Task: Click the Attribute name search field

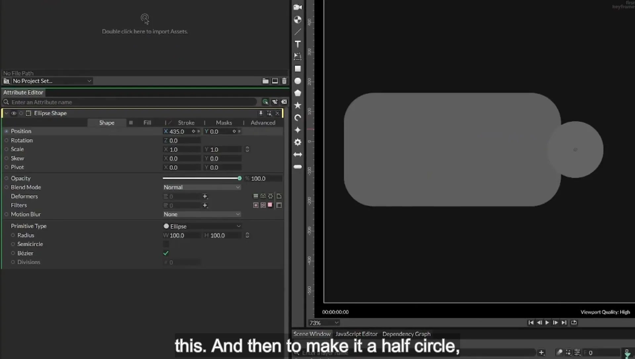Action: 132,102
